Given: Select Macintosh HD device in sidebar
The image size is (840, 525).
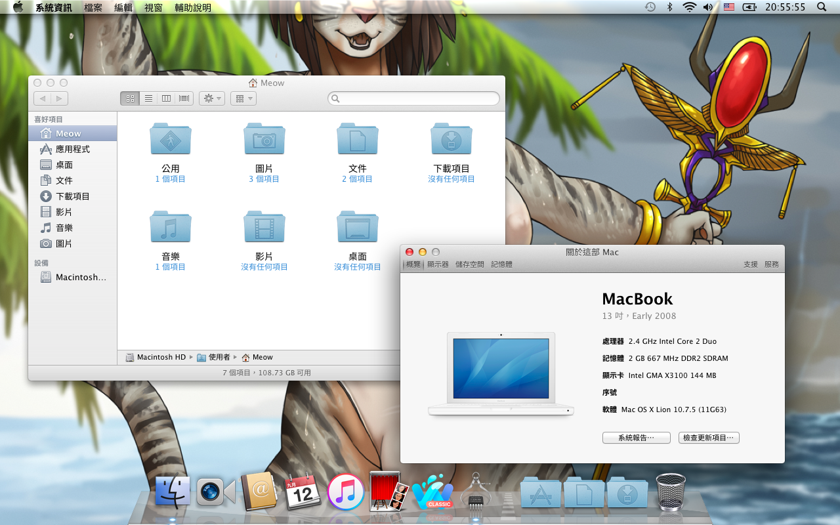Looking at the screenshot, I should coord(72,277).
